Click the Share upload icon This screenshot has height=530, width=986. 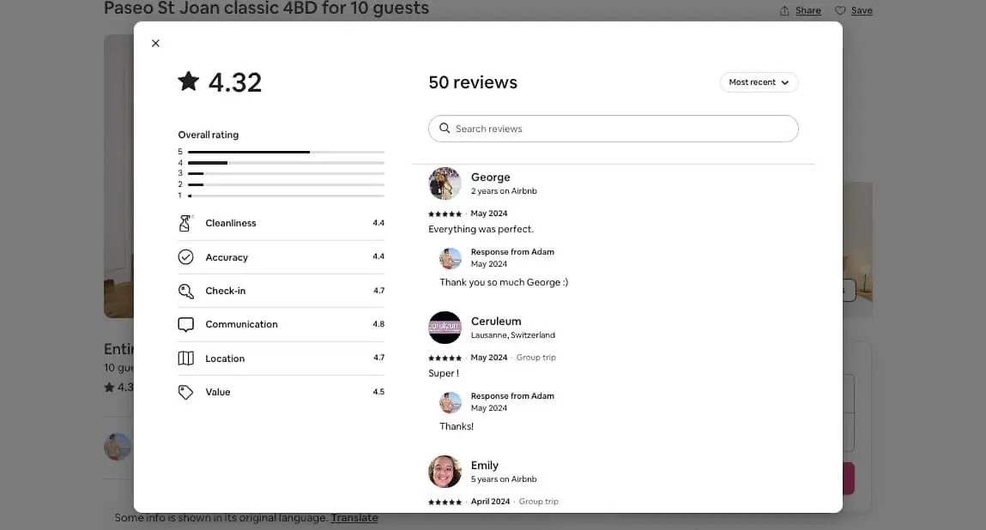pos(784,10)
